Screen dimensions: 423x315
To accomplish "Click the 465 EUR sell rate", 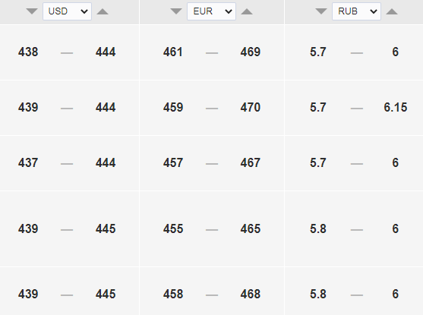I will point(251,228).
